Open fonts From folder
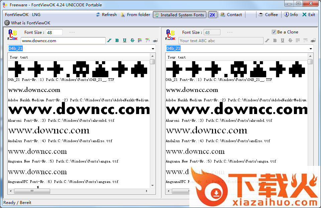This screenshot has height=208, width=321. [135, 15]
